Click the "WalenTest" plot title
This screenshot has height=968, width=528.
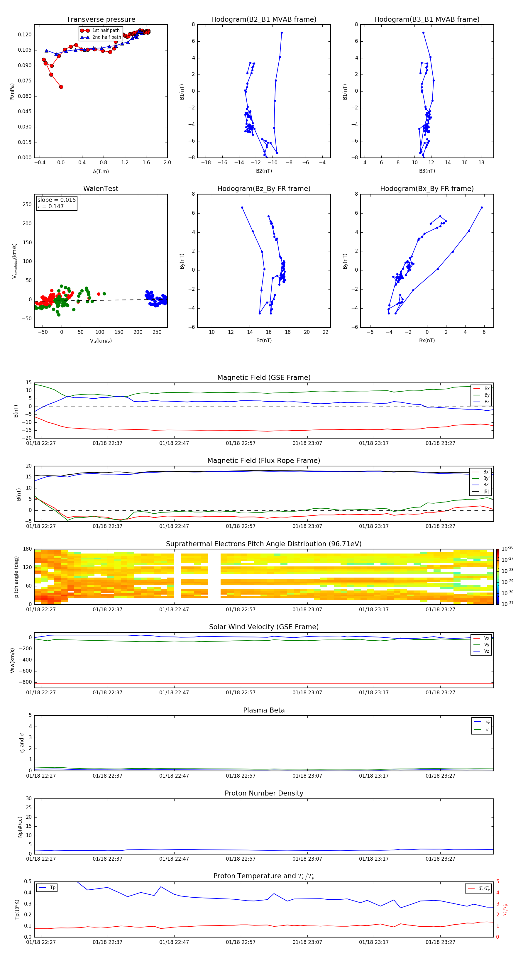pyautogui.click(x=101, y=189)
